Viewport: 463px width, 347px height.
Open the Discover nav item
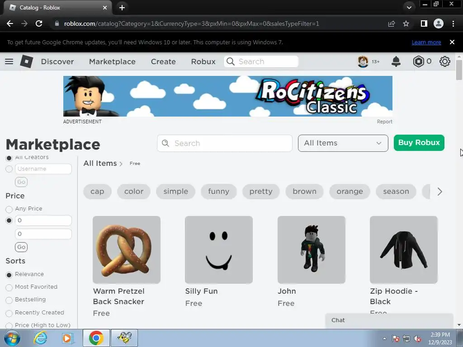(57, 61)
